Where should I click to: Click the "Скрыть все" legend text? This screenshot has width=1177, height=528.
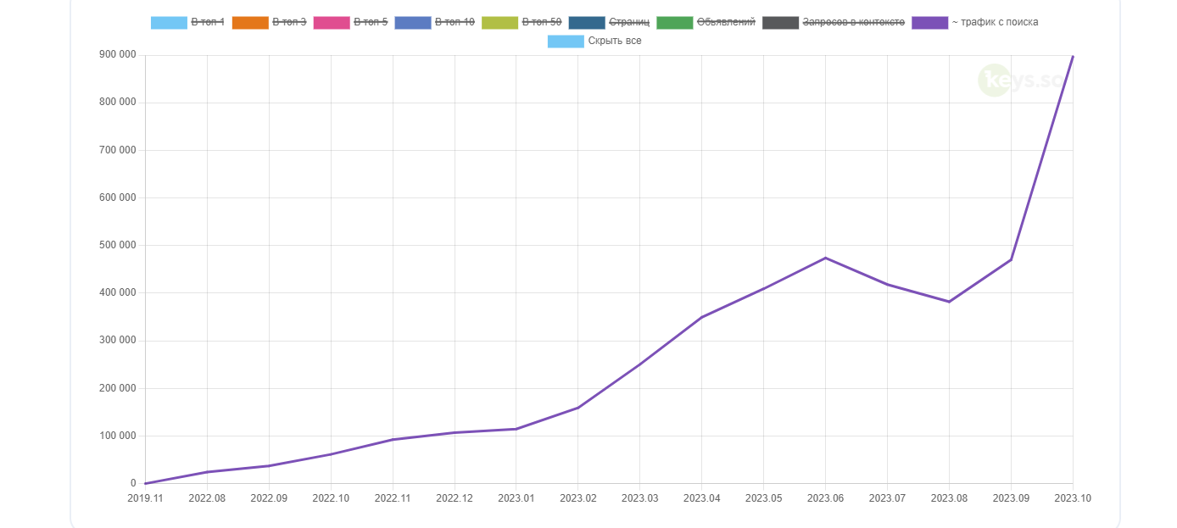(x=615, y=41)
